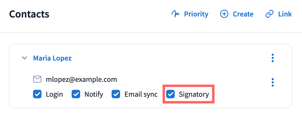Disable the Notify checkbox

76,94
